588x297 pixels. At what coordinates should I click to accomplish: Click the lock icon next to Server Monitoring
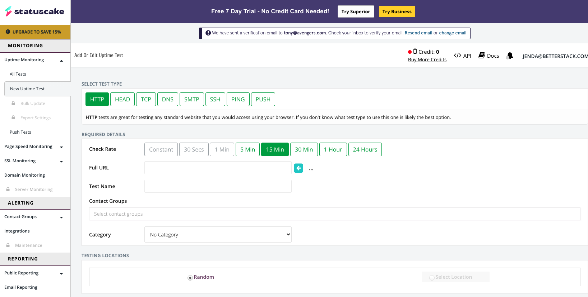tap(8, 189)
